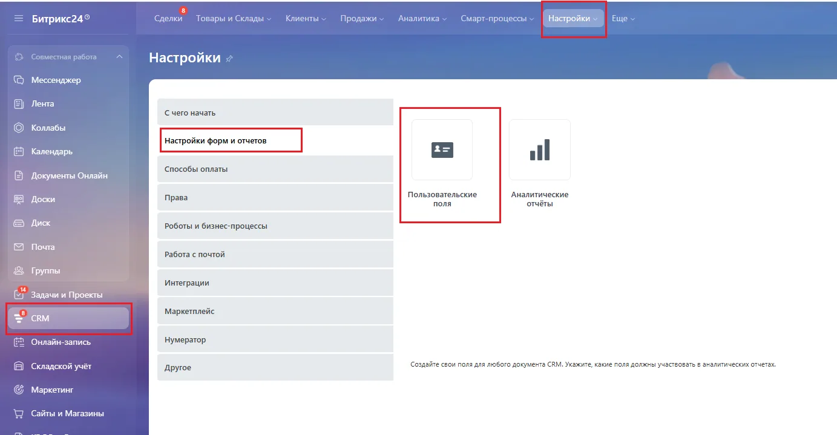Viewport: 837px width, 435px height.
Task: Click the Маркетинг target icon
Action: tap(19, 390)
